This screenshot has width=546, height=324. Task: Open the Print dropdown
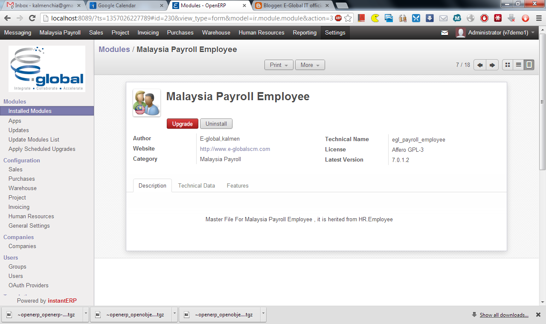[x=279, y=65]
